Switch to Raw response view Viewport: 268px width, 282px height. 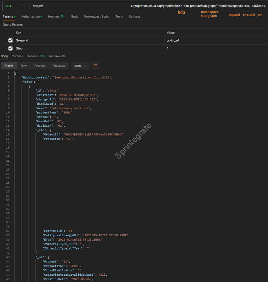pyautogui.click(x=24, y=66)
